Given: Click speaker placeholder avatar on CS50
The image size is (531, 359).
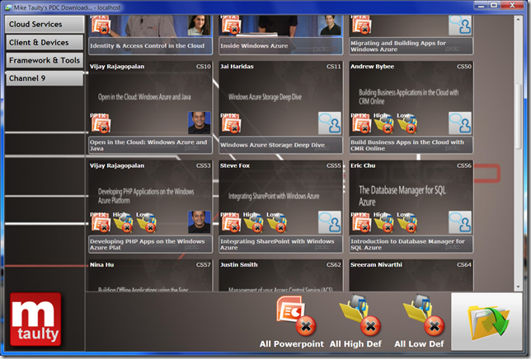Looking at the screenshot, I should click(460, 123).
